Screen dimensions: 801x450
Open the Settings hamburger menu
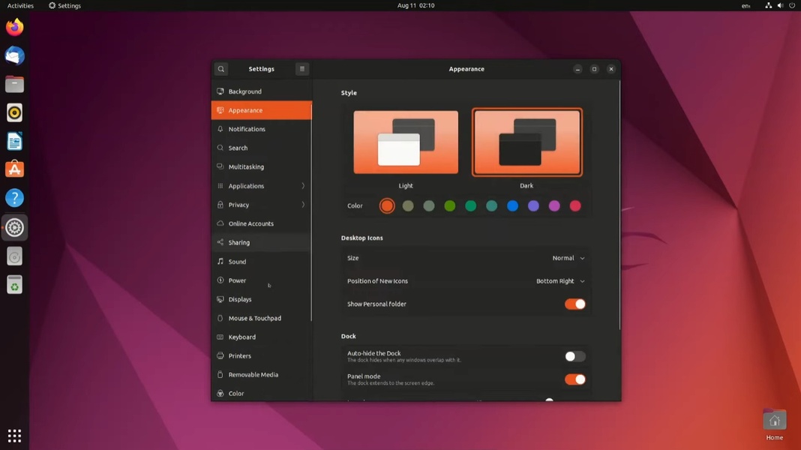pyautogui.click(x=302, y=69)
